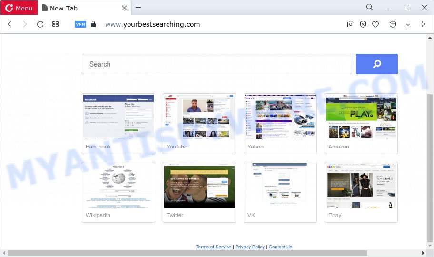
Task: Open the Facebook thumbnail
Action: (118, 124)
